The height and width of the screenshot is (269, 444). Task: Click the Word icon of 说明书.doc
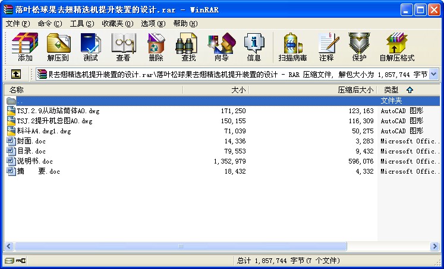(11, 161)
